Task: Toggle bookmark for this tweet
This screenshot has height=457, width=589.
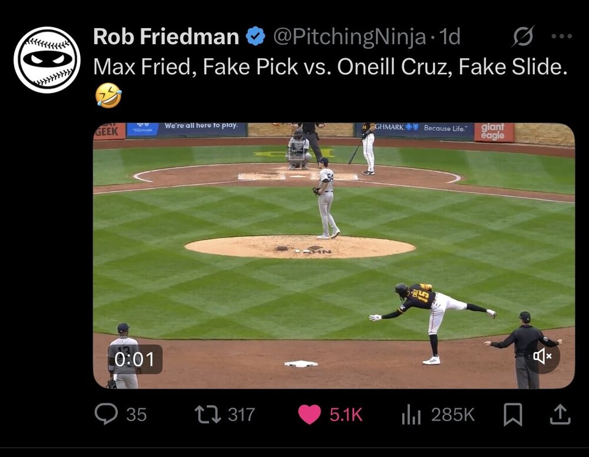Action: 512,414
